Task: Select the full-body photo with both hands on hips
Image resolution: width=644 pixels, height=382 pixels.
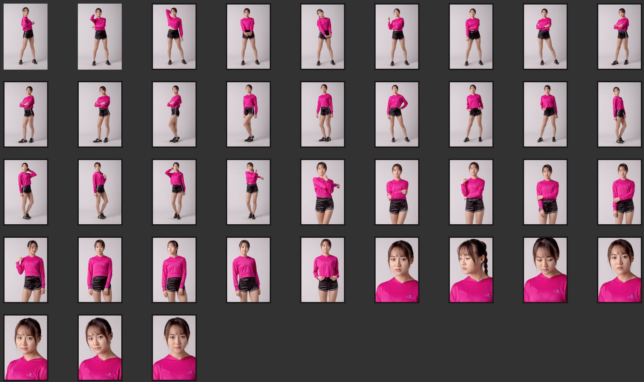Action: pos(397,114)
